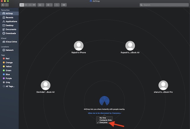Screen dimensions: 190x129
Task: Switch to gallery view
Action: pyautogui.click(x=34, y=5)
